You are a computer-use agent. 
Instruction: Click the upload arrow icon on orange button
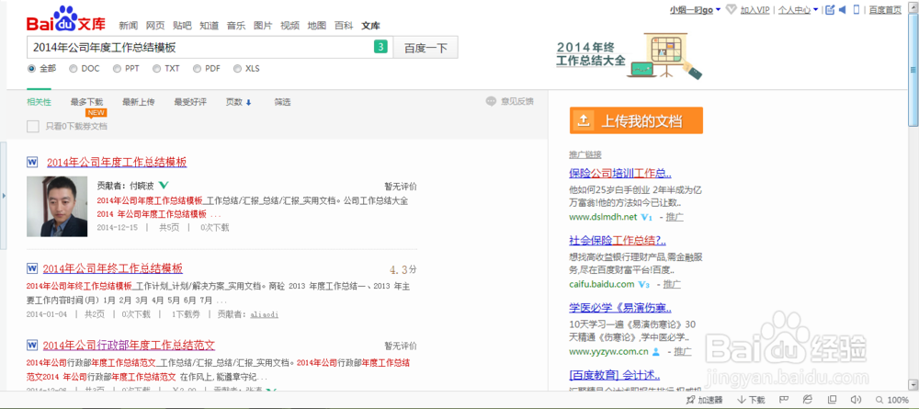584,120
